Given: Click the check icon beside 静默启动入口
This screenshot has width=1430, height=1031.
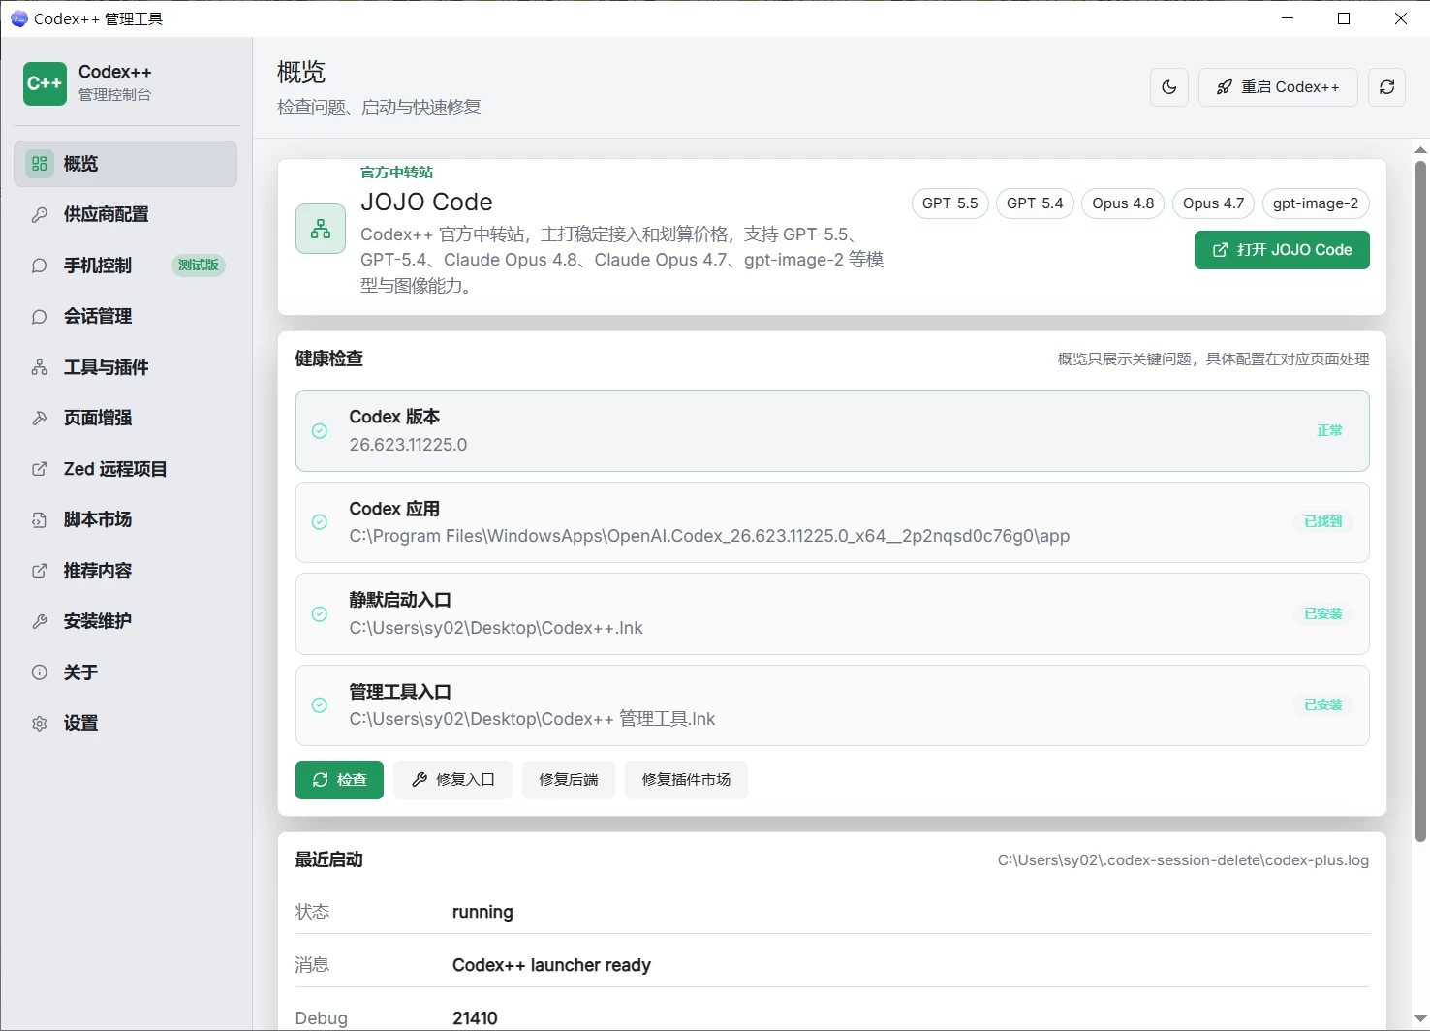Looking at the screenshot, I should coord(320,613).
